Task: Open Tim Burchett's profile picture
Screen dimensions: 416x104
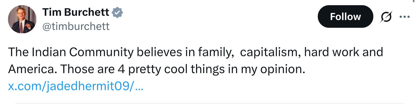Action: tap(22, 19)
